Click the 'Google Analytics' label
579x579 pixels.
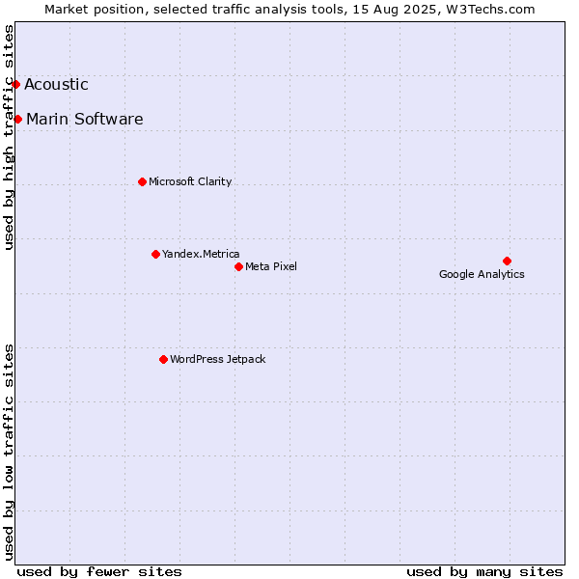[x=482, y=274]
